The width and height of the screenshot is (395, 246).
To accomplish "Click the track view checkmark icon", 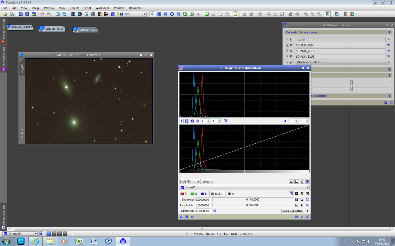I will [x=302, y=217].
